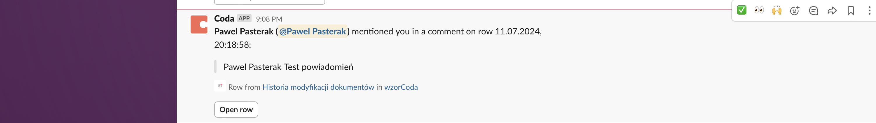Save message for later with bookmark icon
The height and width of the screenshot is (123, 876).
pos(851,10)
